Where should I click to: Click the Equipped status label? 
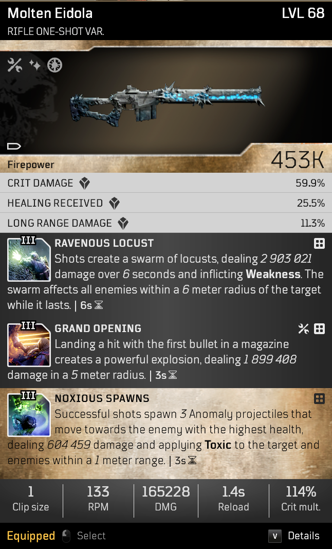tap(31, 536)
